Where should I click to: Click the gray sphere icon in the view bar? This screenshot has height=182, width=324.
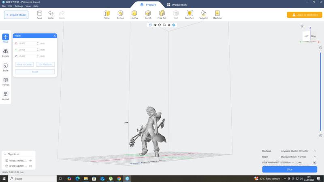point(169,25)
